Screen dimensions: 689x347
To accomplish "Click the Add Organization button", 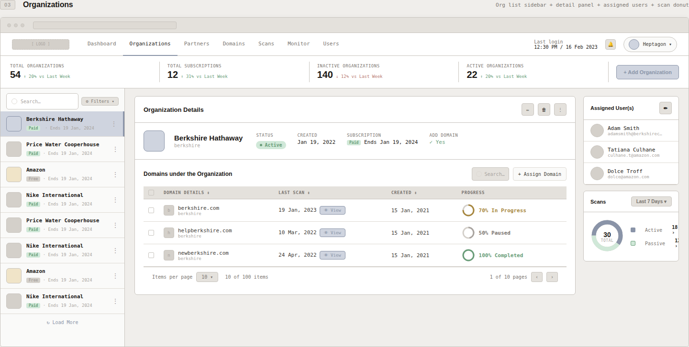I will pos(647,72).
